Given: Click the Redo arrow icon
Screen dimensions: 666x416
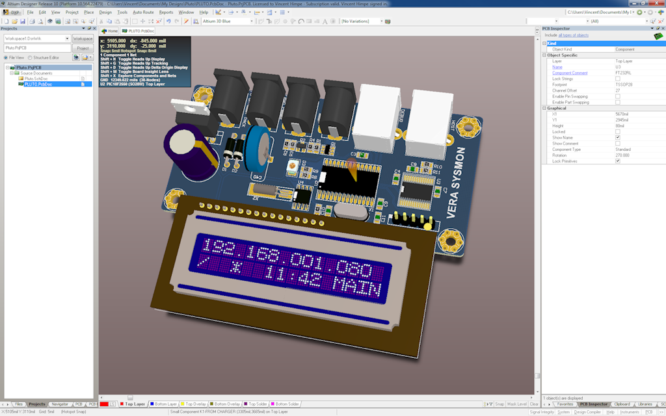Looking at the screenshot, I should [x=177, y=21].
